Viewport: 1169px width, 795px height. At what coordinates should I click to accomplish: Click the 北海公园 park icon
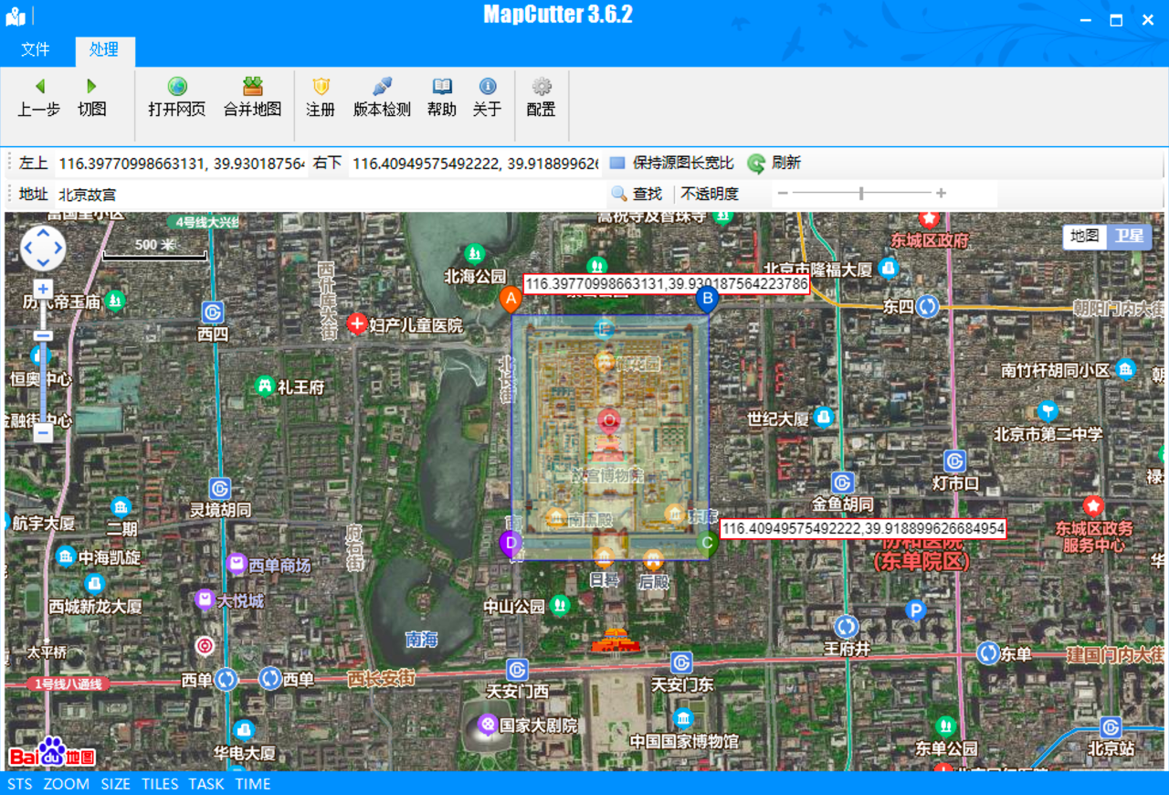[474, 253]
